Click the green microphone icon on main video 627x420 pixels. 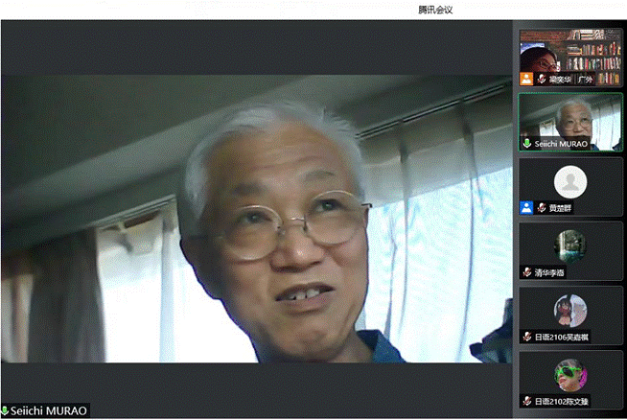pos(5,410)
